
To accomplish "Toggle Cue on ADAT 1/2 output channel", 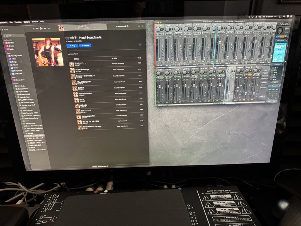I will click(187, 76).
